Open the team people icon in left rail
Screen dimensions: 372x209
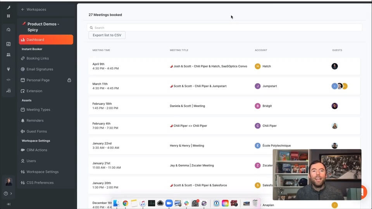click(9, 55)
